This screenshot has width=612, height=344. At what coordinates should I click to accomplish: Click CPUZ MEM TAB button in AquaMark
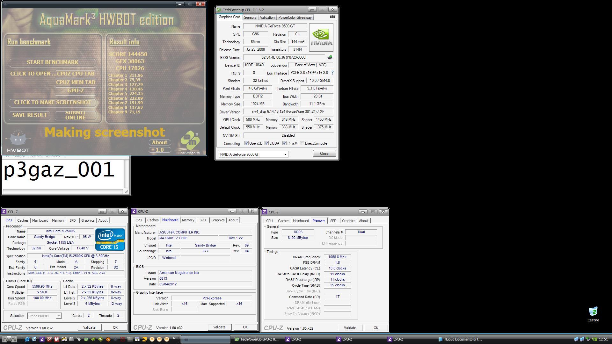(x=76, y=82)
